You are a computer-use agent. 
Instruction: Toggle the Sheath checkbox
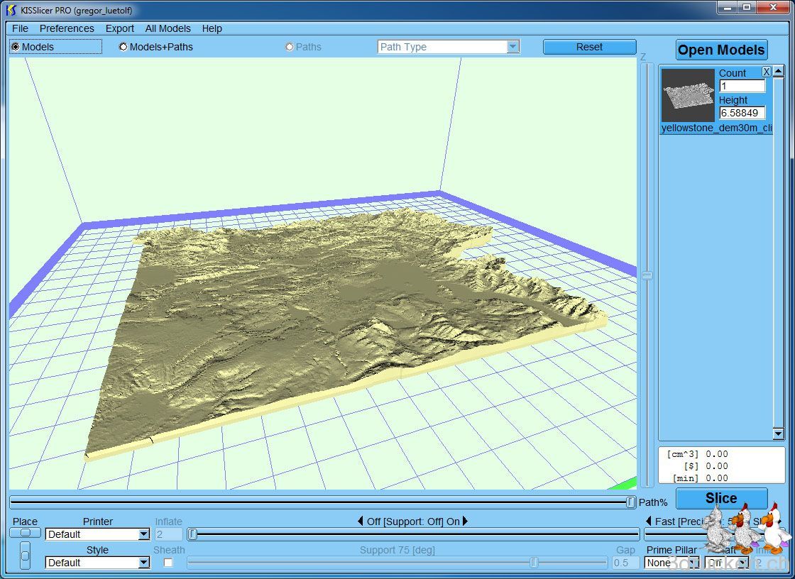pos(168,563)
